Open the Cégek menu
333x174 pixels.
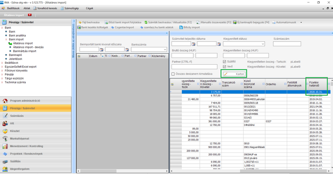point(89,8)
